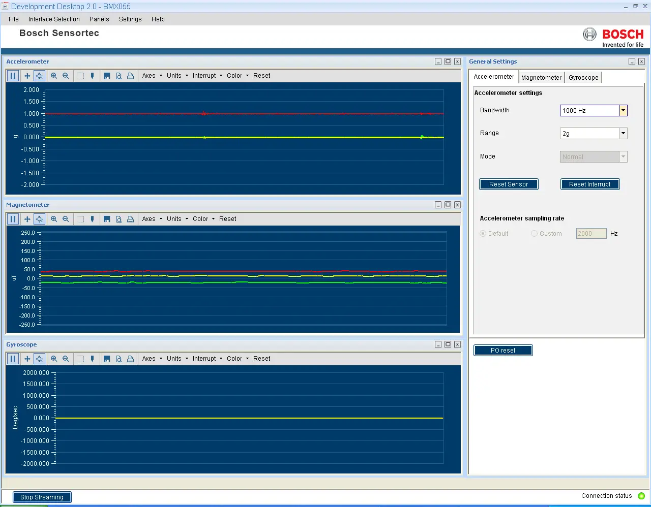Select Default sampling rate radio button
Viewport: 651px width, 507px height.
(483, 234)
